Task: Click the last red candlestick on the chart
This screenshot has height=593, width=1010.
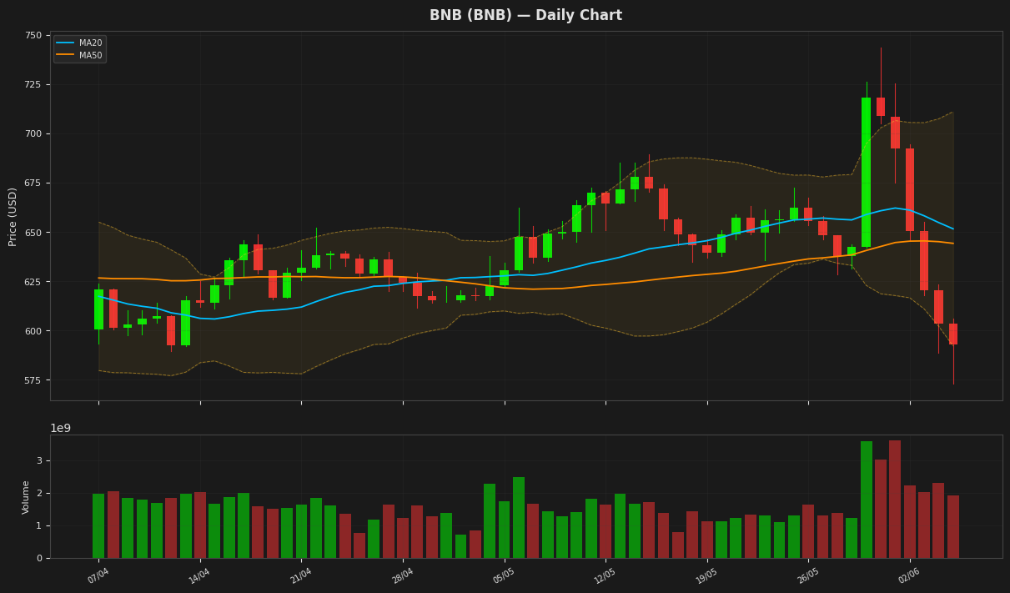Action: (x=953, y=334)
